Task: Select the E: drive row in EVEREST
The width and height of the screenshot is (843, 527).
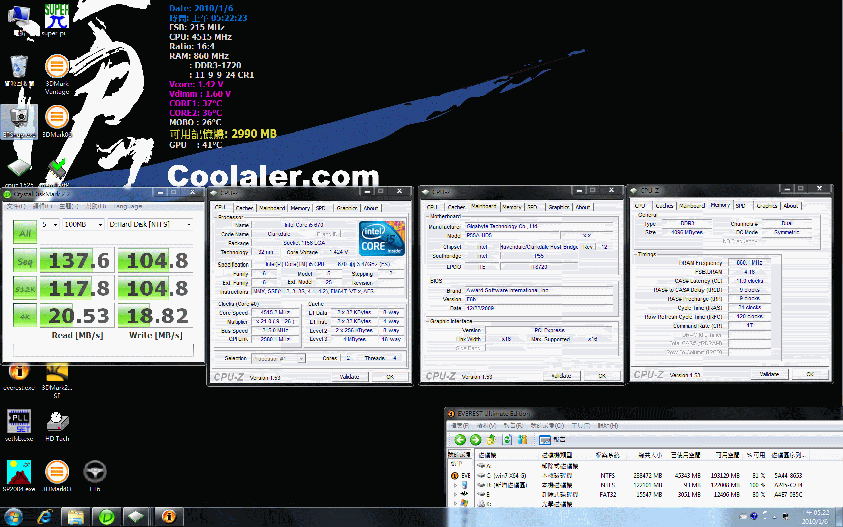Action: (640, 494)
